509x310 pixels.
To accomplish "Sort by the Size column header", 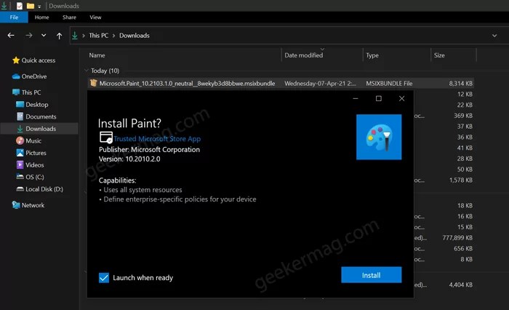I will [439, 55].
